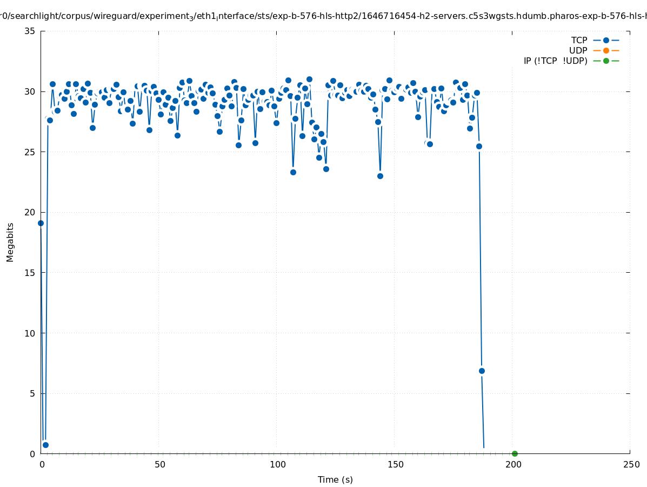
Task: Click the Megabits y-axis label
Action: pyautogui.click(x=10, y=242)
